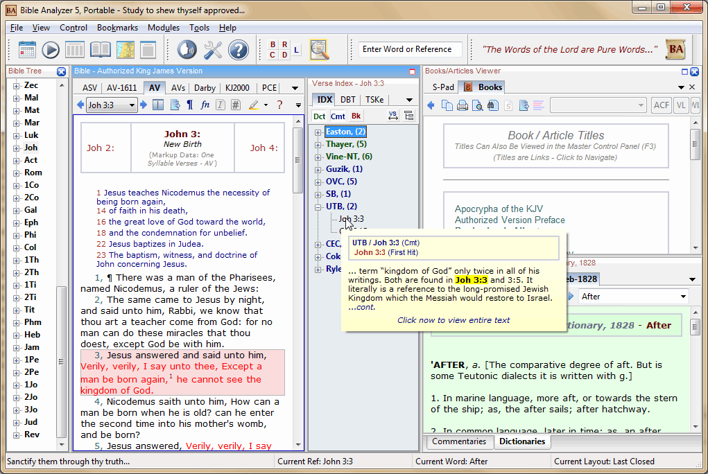Toggle the L panel button
Screen dimensions: 708x474
click(x=296, y=50)
